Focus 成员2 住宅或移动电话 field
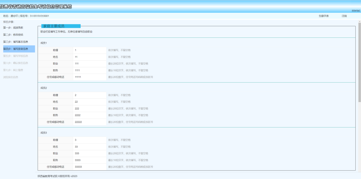 tap(90, 122)
